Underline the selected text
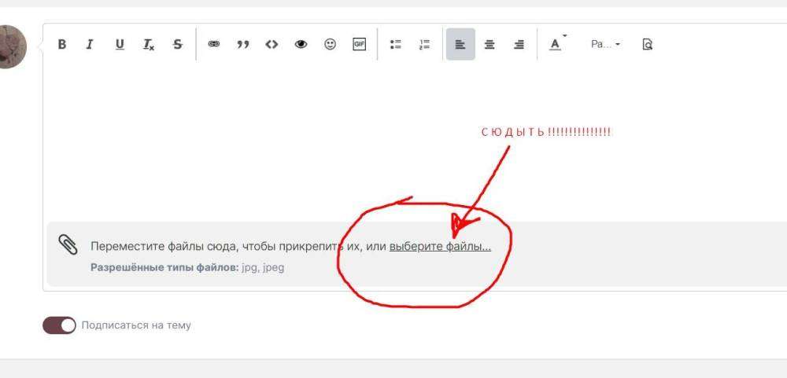787x378 pixels. (x=120, y=45)
